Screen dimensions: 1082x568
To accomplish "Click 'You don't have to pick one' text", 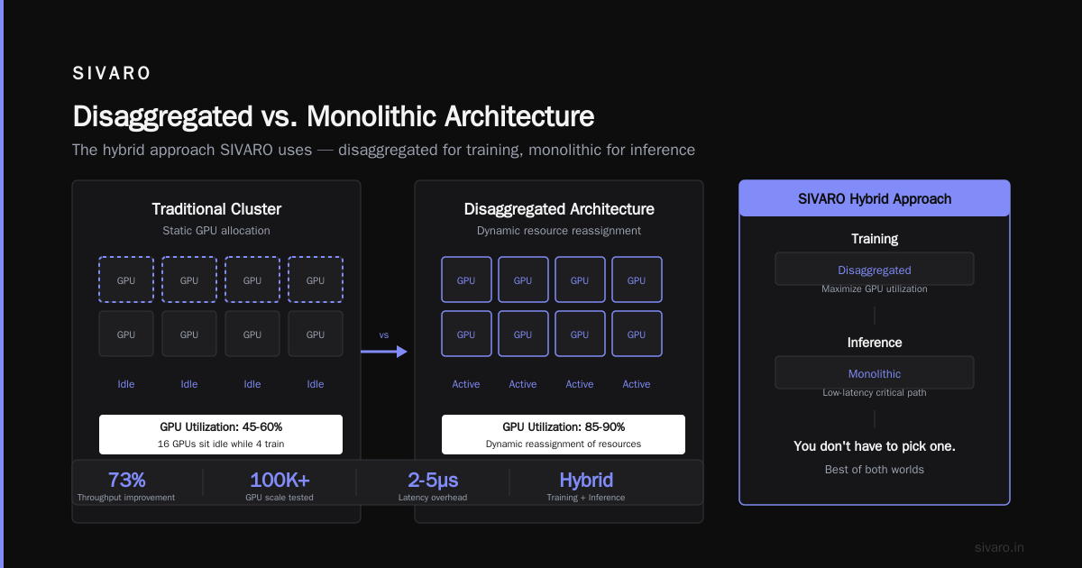I will tap(875, 446).
